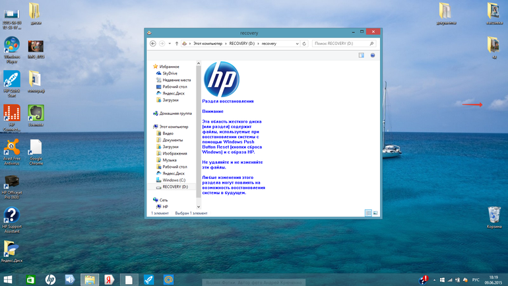Viewport: 508px width, 286px height.
Task: Open Windows Player desktop shortcut
Action: click(x=12, y=50)
